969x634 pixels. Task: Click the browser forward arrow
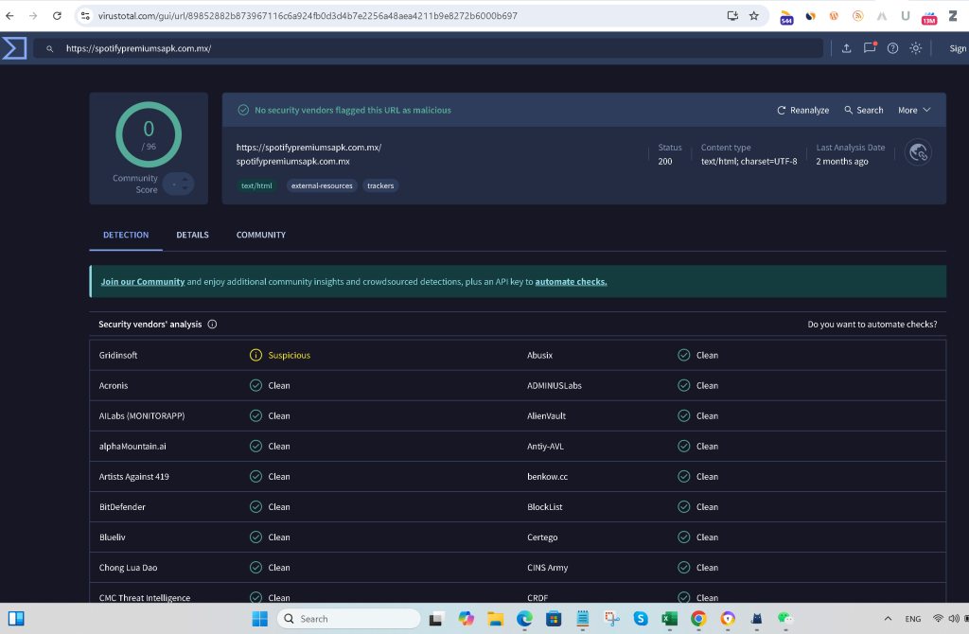coord(33,16)
